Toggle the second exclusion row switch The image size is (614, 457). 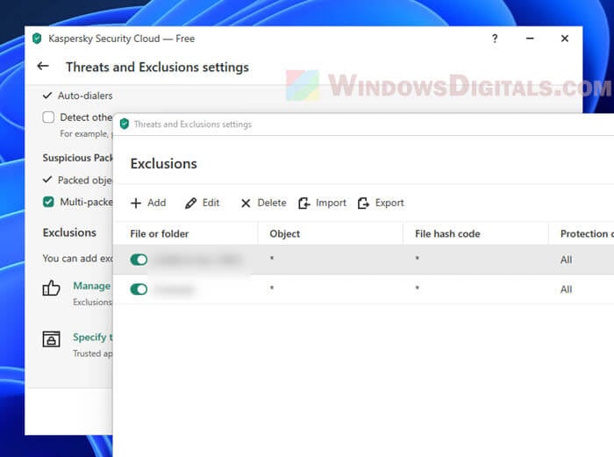139,289
